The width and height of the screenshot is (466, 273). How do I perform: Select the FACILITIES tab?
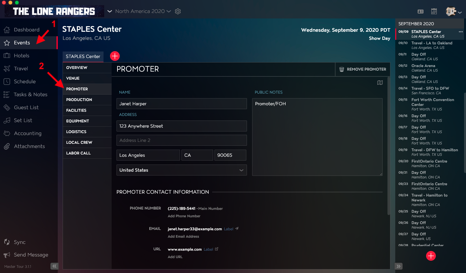tap(87, 110)
